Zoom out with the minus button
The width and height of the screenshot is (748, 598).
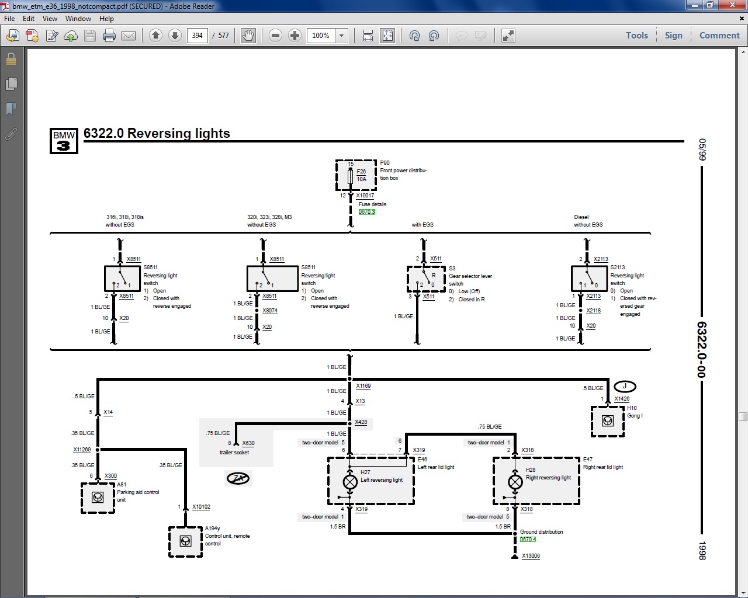click(x=276, y=36)
